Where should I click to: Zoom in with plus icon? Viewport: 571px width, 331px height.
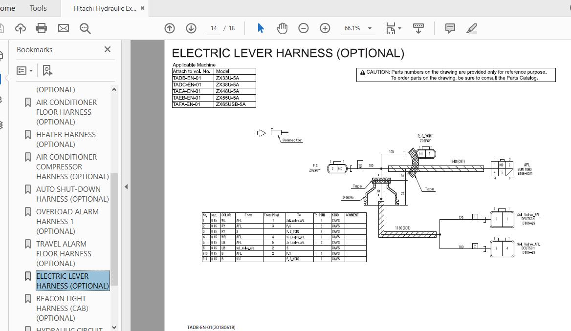(325, 28)
